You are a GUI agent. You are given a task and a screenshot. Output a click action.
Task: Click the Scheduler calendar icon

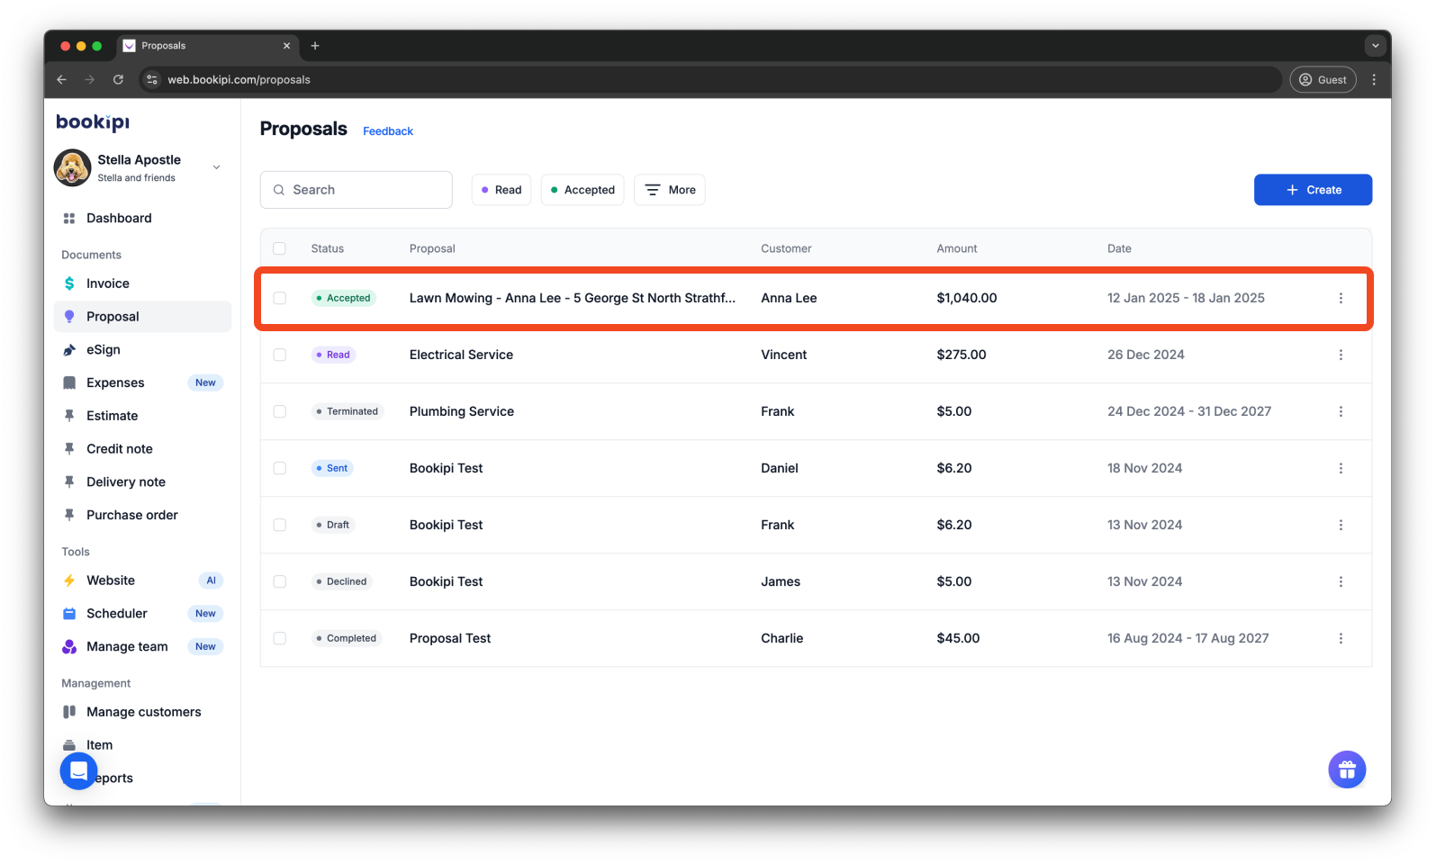[69, 614]
